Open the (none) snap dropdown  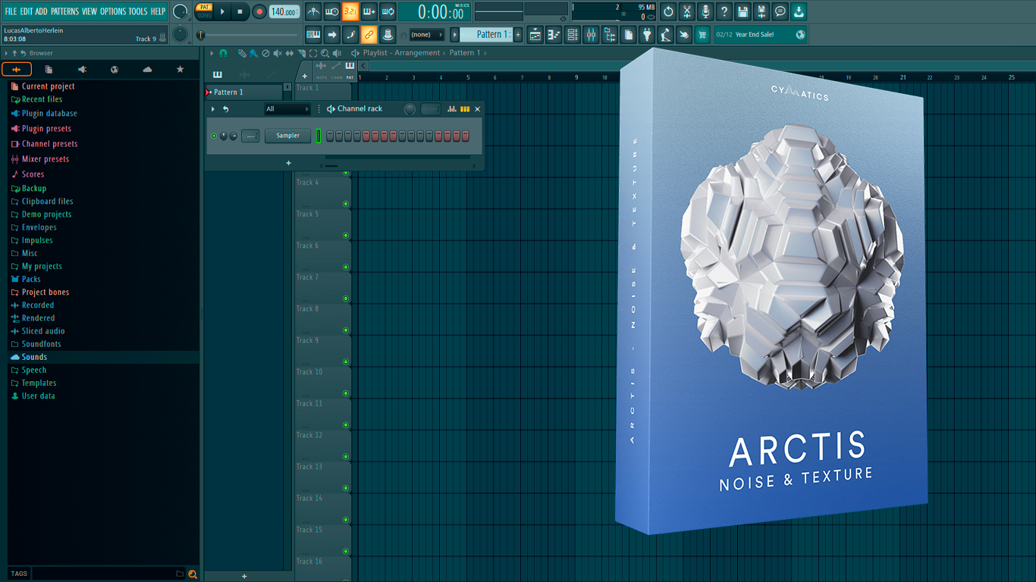[x=426, y=35]
